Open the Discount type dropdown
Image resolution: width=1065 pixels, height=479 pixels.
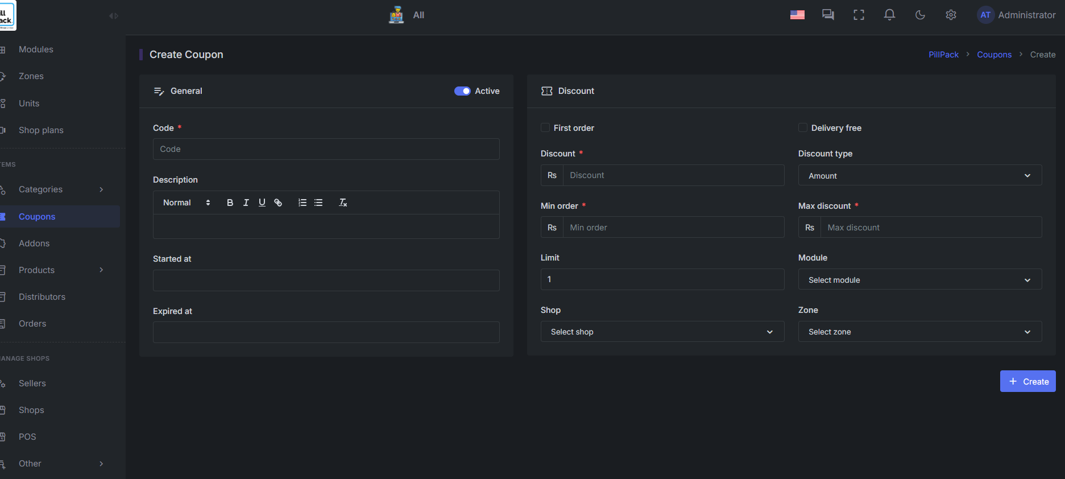pyautogui.click(x=919, y=176)
